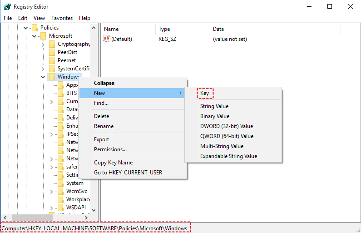361x233 pixels.
Task: Click tree scrollbar down arrow
Action: 94,210
